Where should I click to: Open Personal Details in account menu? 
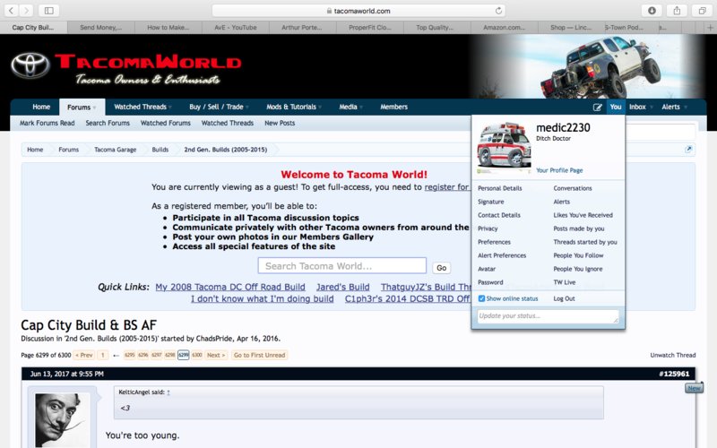500,188
